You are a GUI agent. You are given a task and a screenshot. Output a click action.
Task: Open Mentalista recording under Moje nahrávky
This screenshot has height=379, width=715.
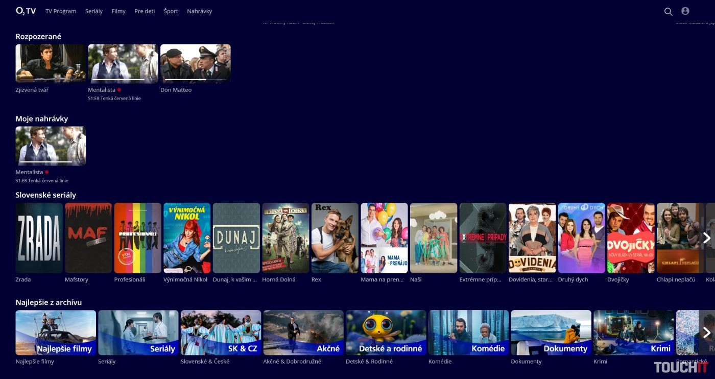(x=51, y=146)
